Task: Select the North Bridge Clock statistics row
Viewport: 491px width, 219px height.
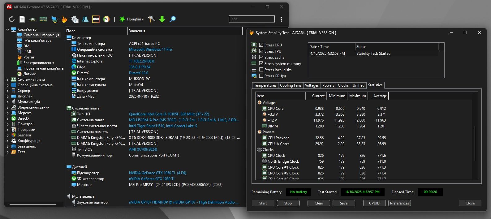Action: tap(322, 161)
